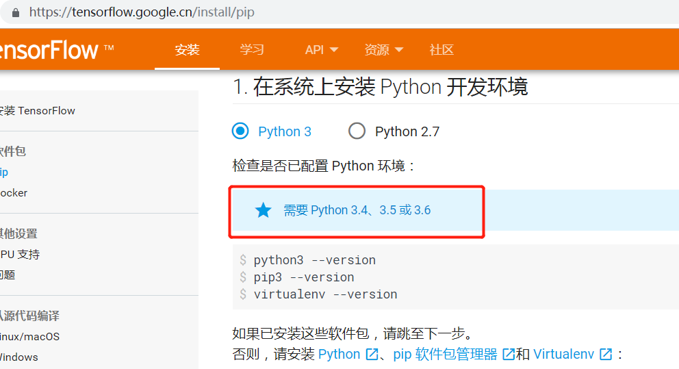Open the 安装 tab

click(x=187, y=50)
